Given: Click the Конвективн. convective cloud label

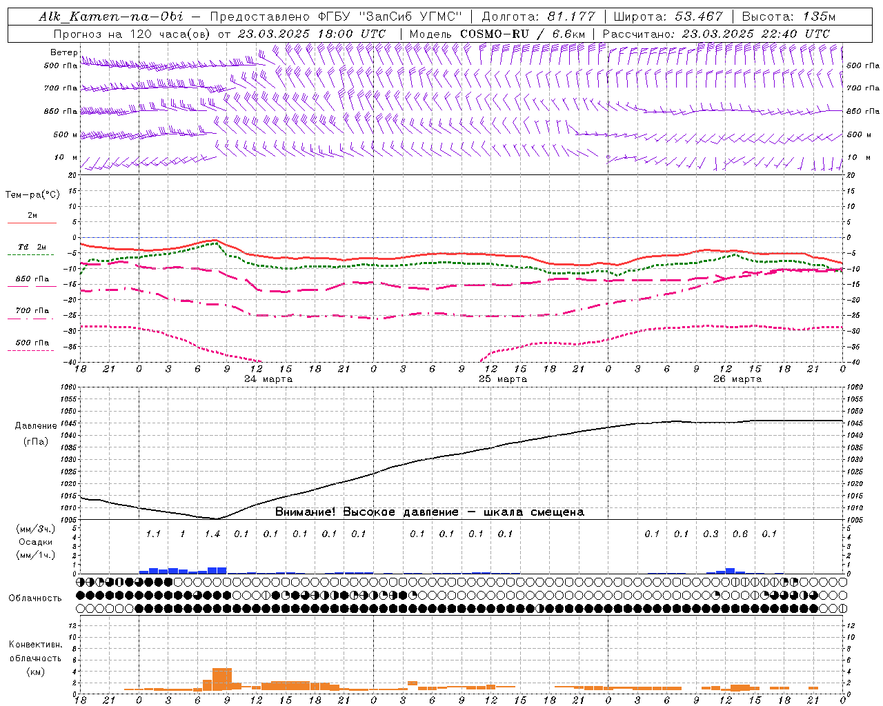Looking at the screenshot, I should click(35, 645).
